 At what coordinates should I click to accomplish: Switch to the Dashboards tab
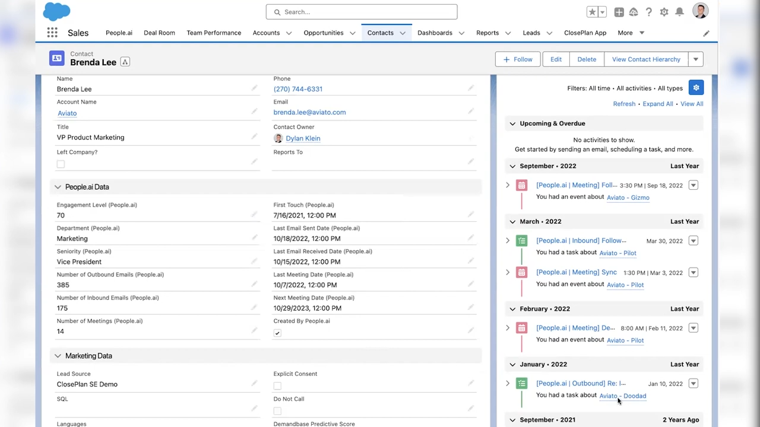pyautogui.click(x=435, y=33)
